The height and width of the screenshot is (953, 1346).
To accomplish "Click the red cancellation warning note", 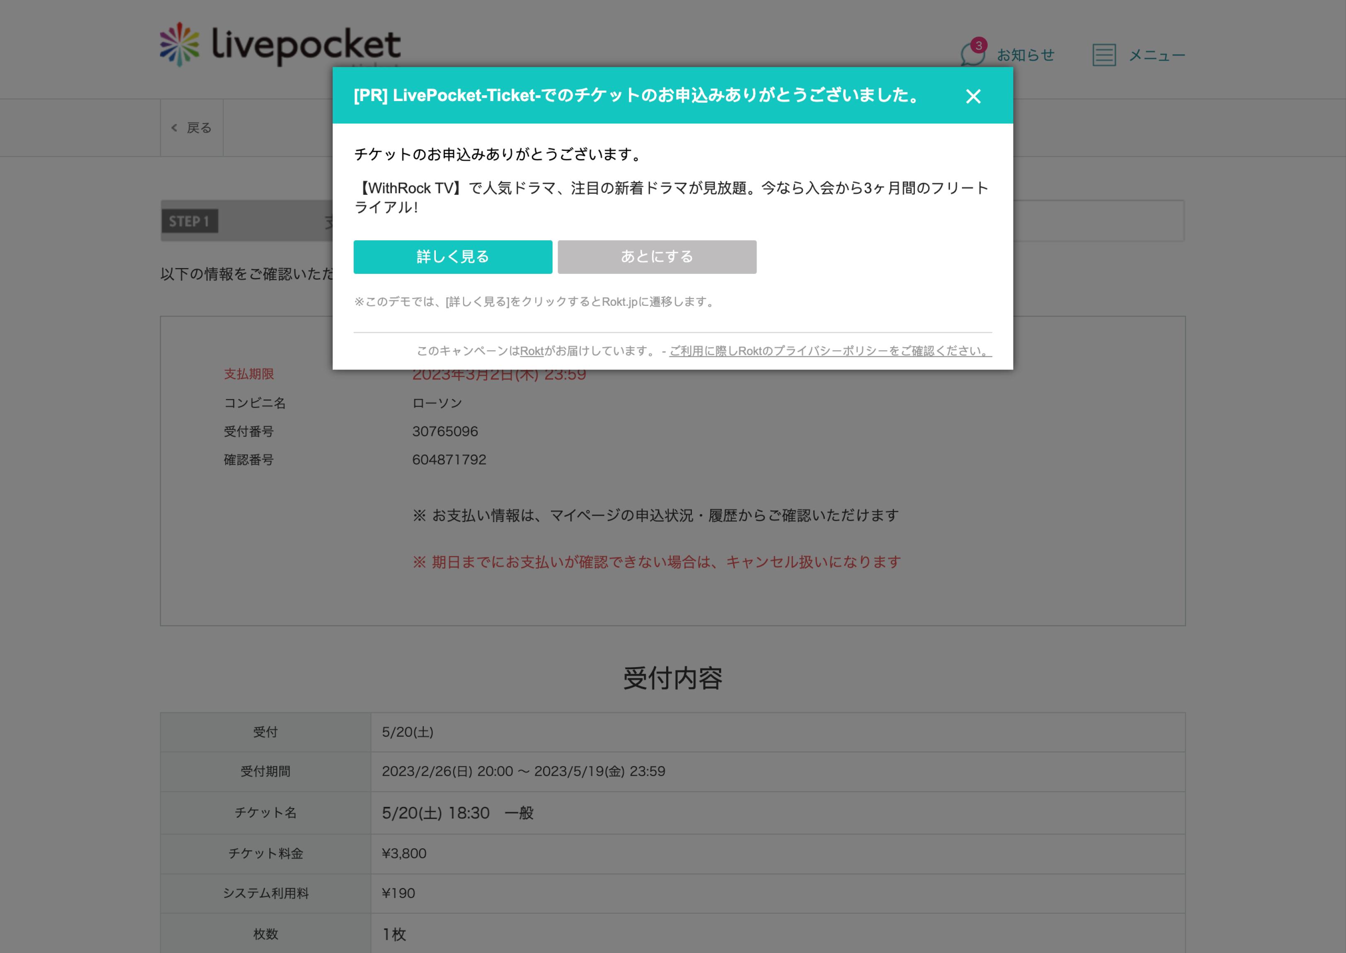I will 656,562.
